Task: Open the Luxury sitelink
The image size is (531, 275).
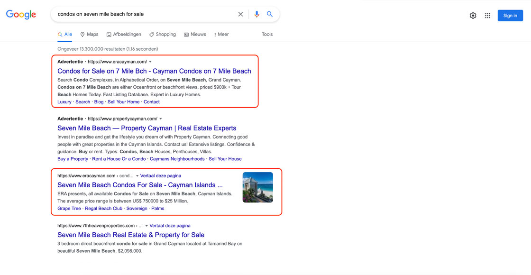Action: click(x=64, y=102)
